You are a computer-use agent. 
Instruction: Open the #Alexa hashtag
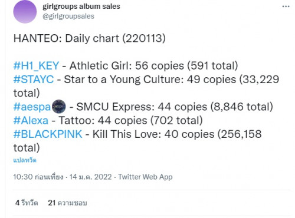pos(31,120)
